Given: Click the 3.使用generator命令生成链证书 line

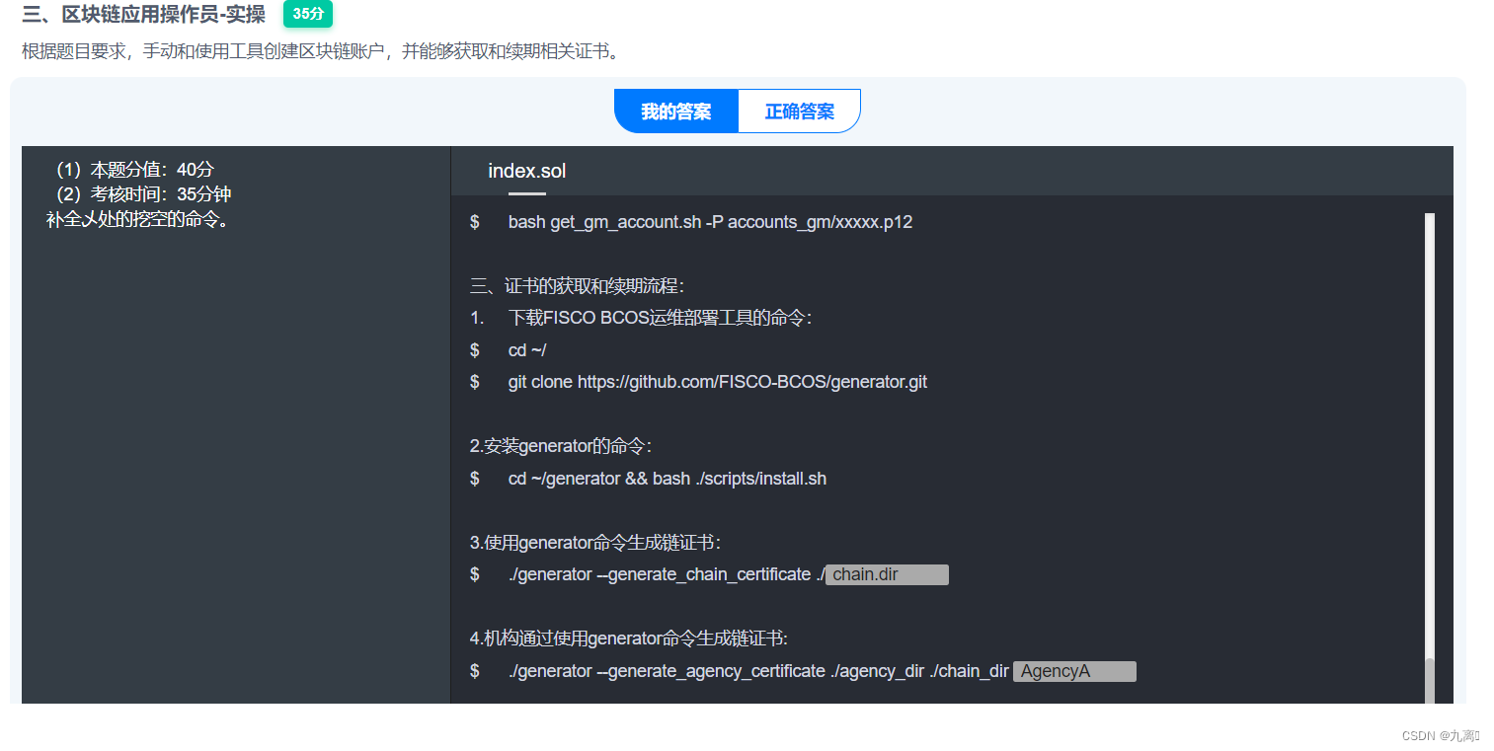Looking at the screenshot, I should tap(595, 543).
